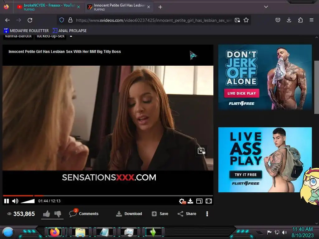Viewport: 319px width, 239px height.
Task: Open the extensions puzzle menu
Action: click(300, 20)
